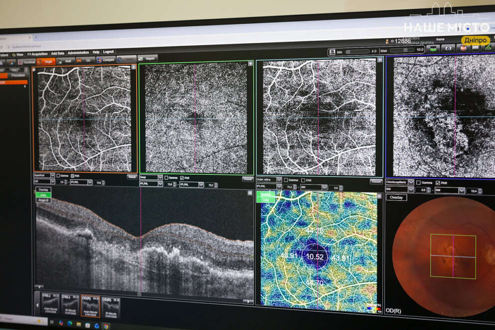This screenshot has height=330, width=495.
Task: Select Angio B option on B-scan panel
Action: [x=43, y=200]
